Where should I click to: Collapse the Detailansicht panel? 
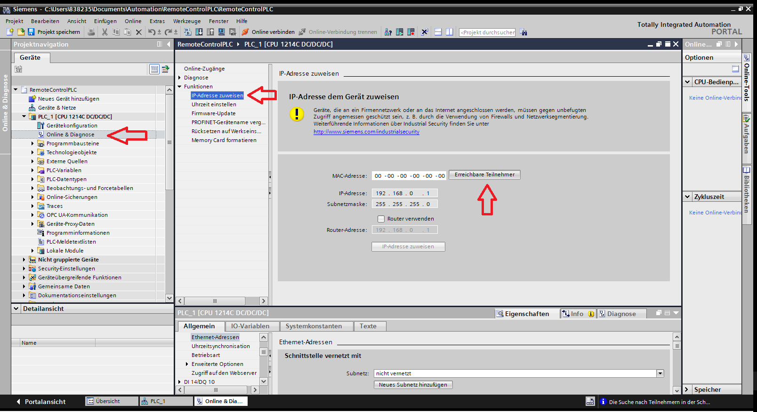click(16, 309)
